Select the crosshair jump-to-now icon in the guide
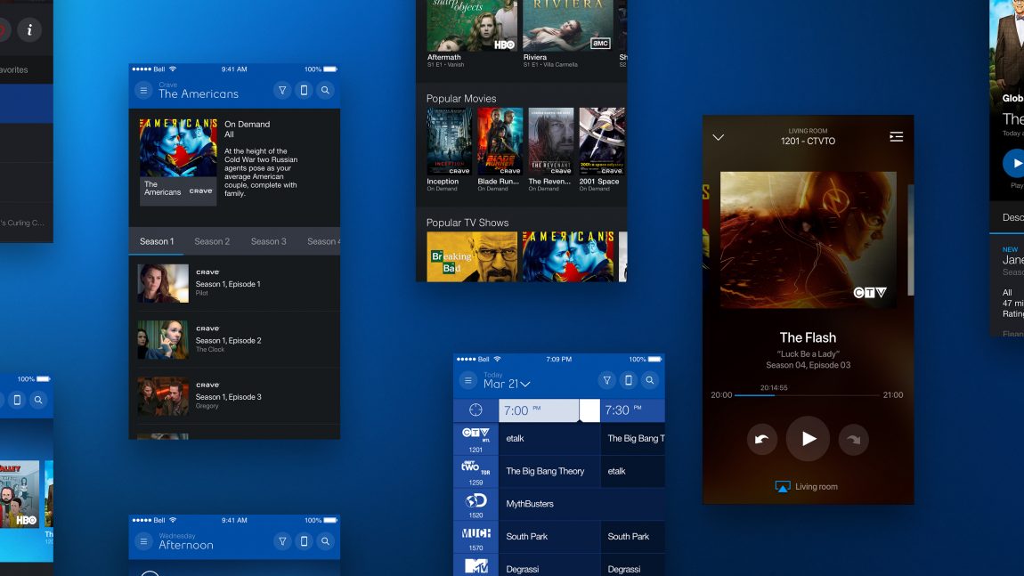Viewport: 1024px width, 576px height. [x=475, y=410]
